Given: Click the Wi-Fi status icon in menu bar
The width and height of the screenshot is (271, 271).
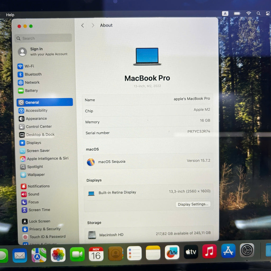Looking at the screenshot, I should point(249,13).
